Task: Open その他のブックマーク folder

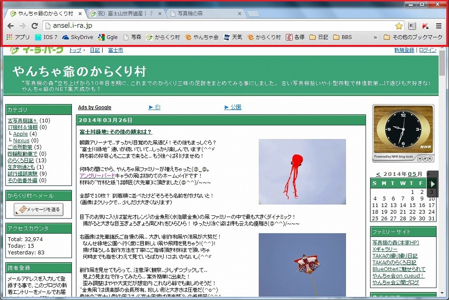Action: click(413, 37)
